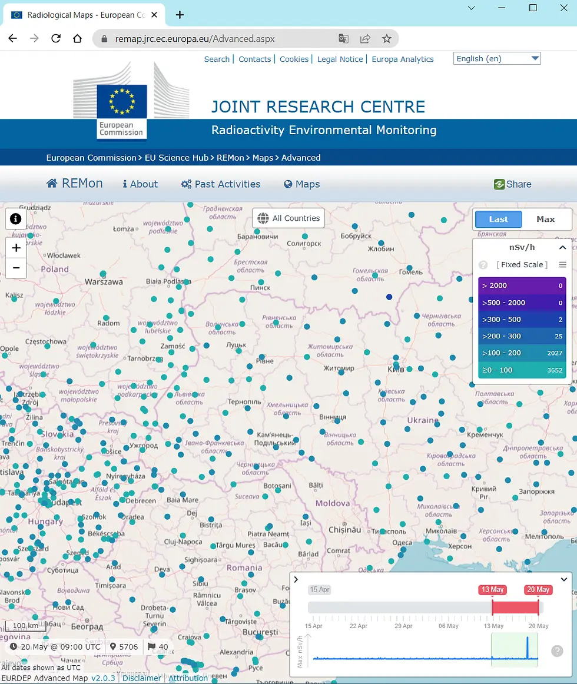Select the >2000 legend range
The width and height of the screenshot is (577, 684).
[x=522, y=285]
